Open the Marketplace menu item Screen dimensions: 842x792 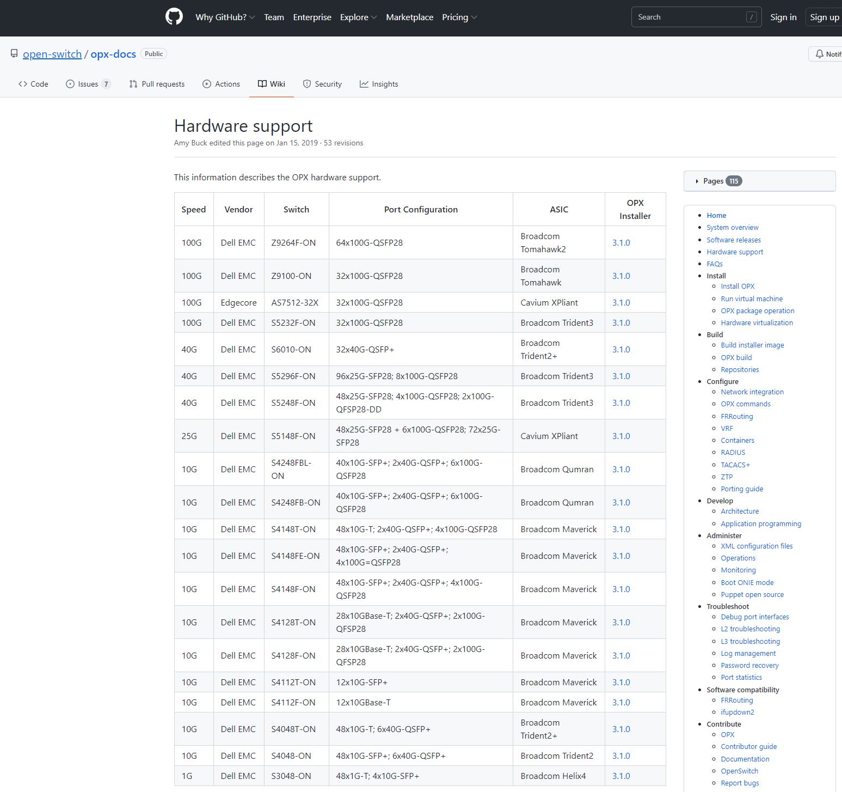point(409,17)
